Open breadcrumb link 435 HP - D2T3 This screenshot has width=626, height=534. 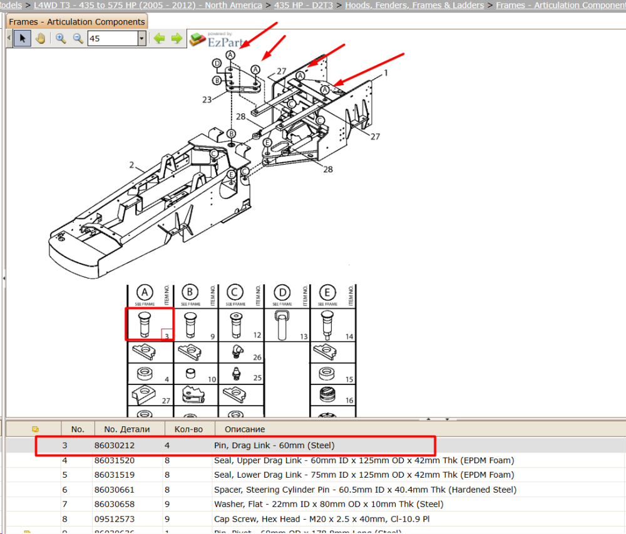click(x=304, y=5)
